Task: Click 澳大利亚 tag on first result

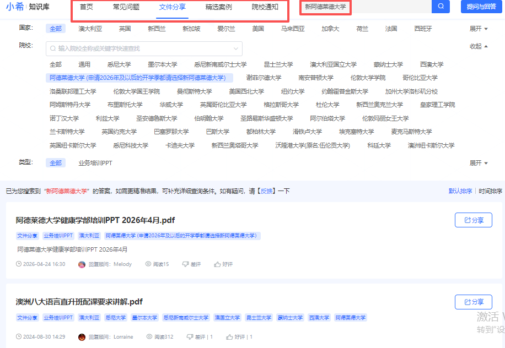Action: click(89, 236)
